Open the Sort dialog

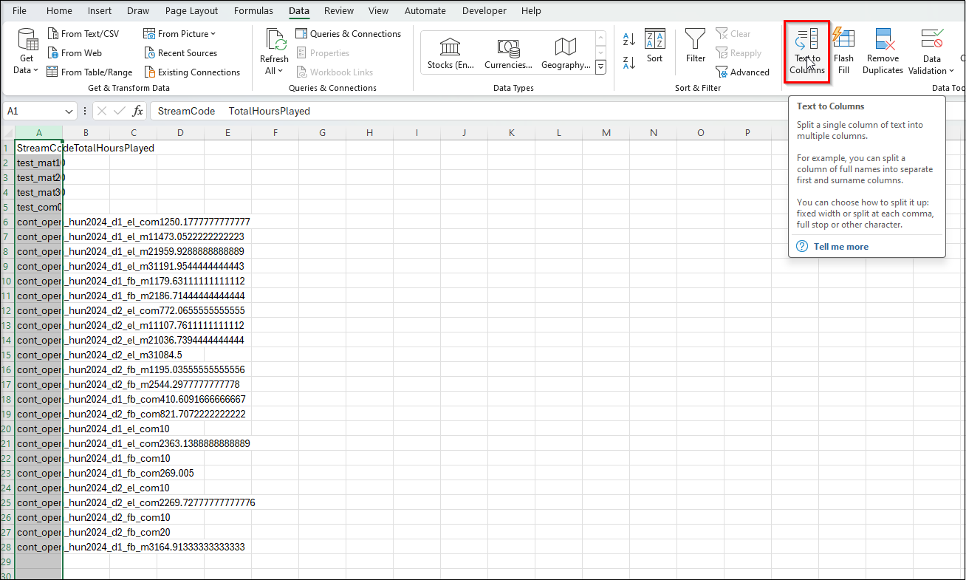(654, 46)
